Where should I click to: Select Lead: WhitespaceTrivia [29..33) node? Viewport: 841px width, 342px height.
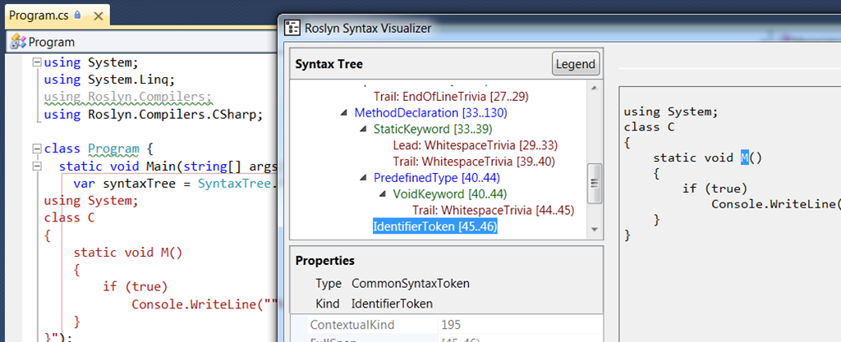pos(476,145)
